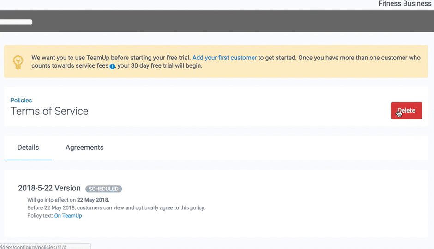
Task: Switch to the Details tab
Action: pos(28,148)
